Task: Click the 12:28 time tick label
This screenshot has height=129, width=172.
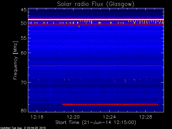Action: 146,117
